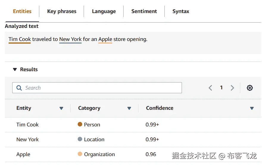Click the underlined Tim Cook entity
The image size is (262, 165).
coord(20,39)
